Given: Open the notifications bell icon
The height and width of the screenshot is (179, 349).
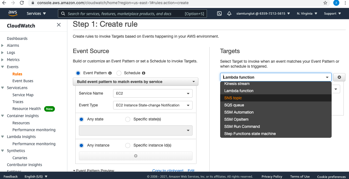Looking at the screenshot, I should [x=229, y=13].
